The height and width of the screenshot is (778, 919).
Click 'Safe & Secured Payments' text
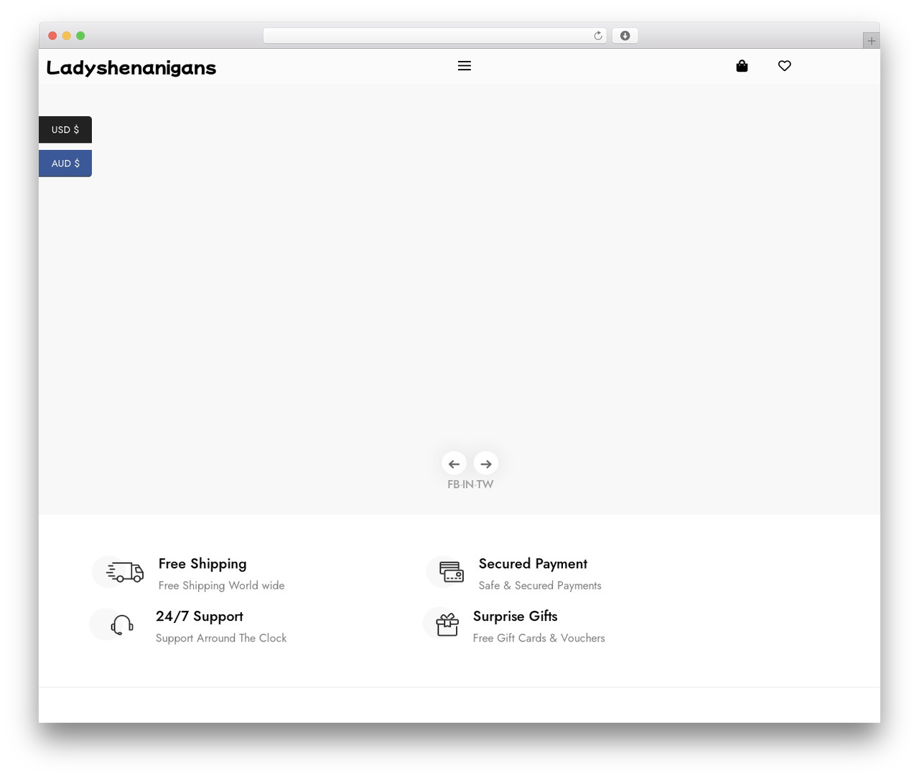pos(540,586)
